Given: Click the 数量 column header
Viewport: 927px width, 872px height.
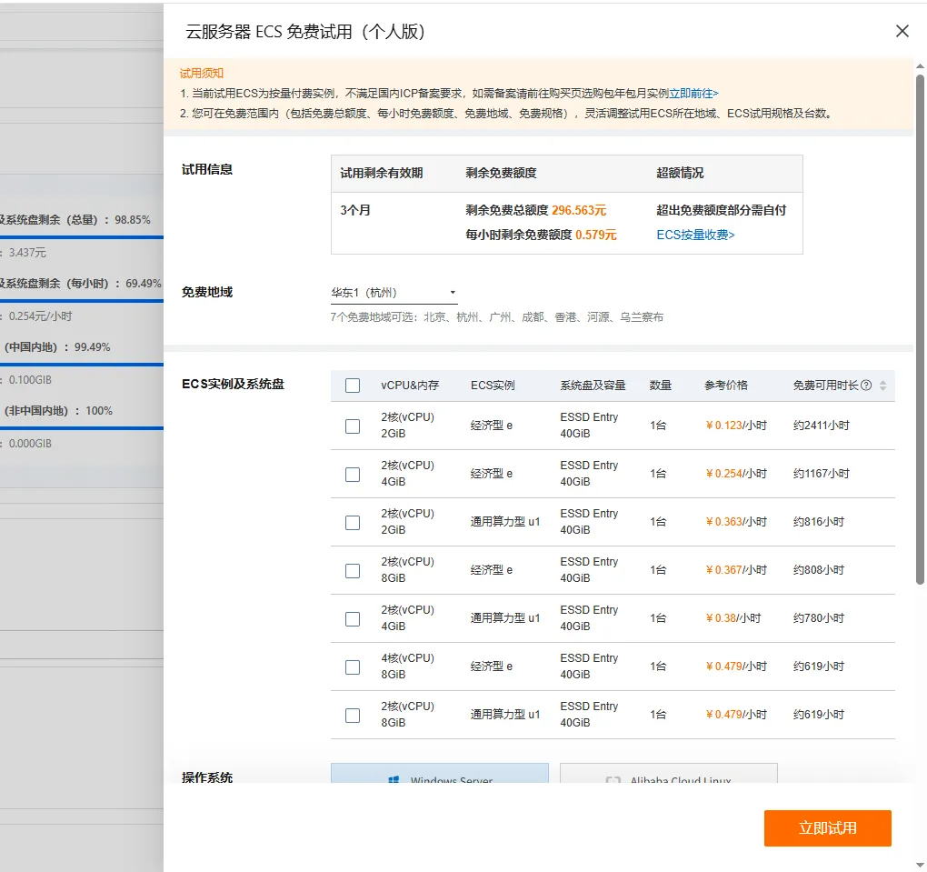Looking at the screenshot, I should click(x=661, y=386).
